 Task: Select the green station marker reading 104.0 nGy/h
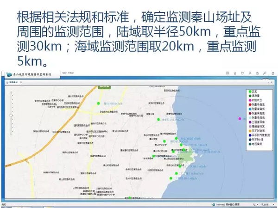click(x=158, y=120)
